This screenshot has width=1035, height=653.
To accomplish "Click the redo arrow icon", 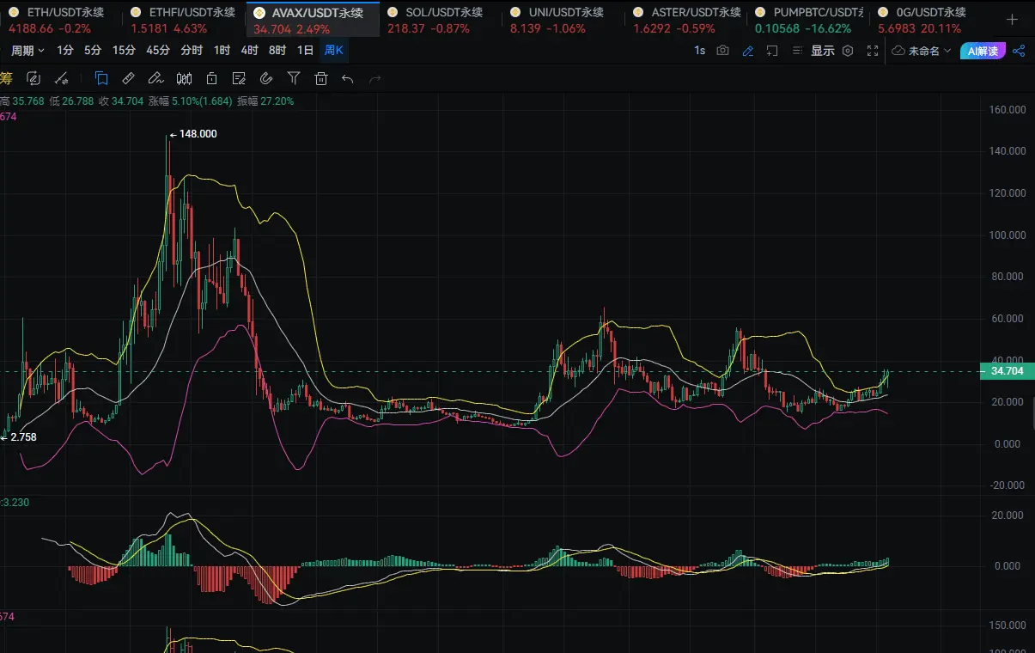I will pyautogui.click(x=374, y=78).
